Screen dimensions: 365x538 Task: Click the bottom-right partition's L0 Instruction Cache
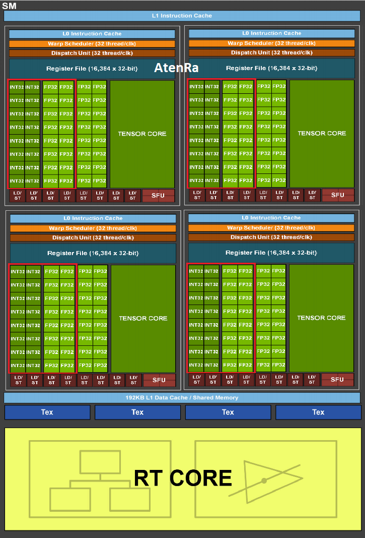(271, 218)
